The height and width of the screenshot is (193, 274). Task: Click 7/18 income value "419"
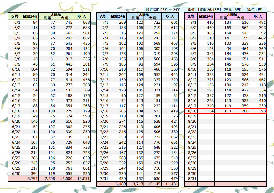pyautogui.click(x=170, y=111)
